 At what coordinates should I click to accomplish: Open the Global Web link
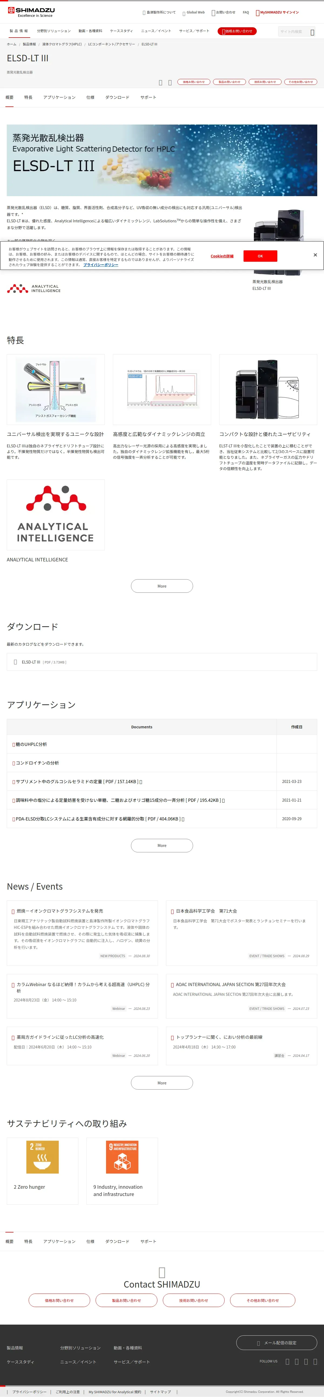pyautogui.click(x=193, y=12)
